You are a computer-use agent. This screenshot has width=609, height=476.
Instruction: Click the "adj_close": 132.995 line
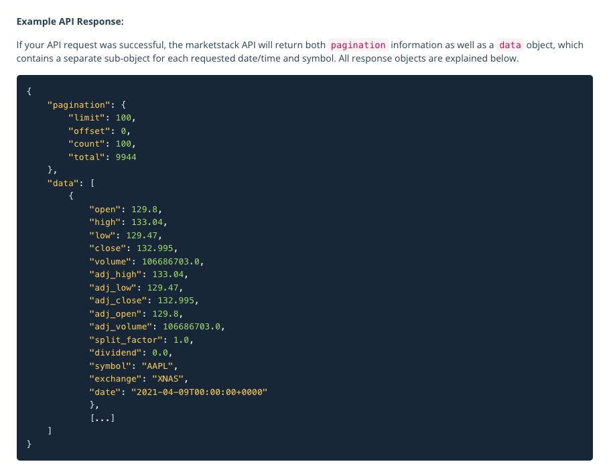coord(143,301)
